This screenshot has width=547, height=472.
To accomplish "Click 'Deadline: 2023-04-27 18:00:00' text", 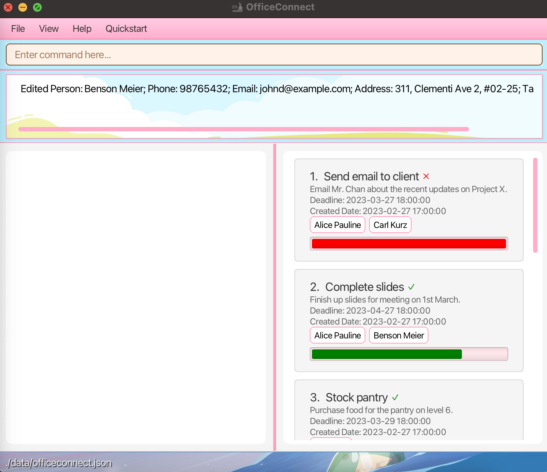I will [370, 311].
